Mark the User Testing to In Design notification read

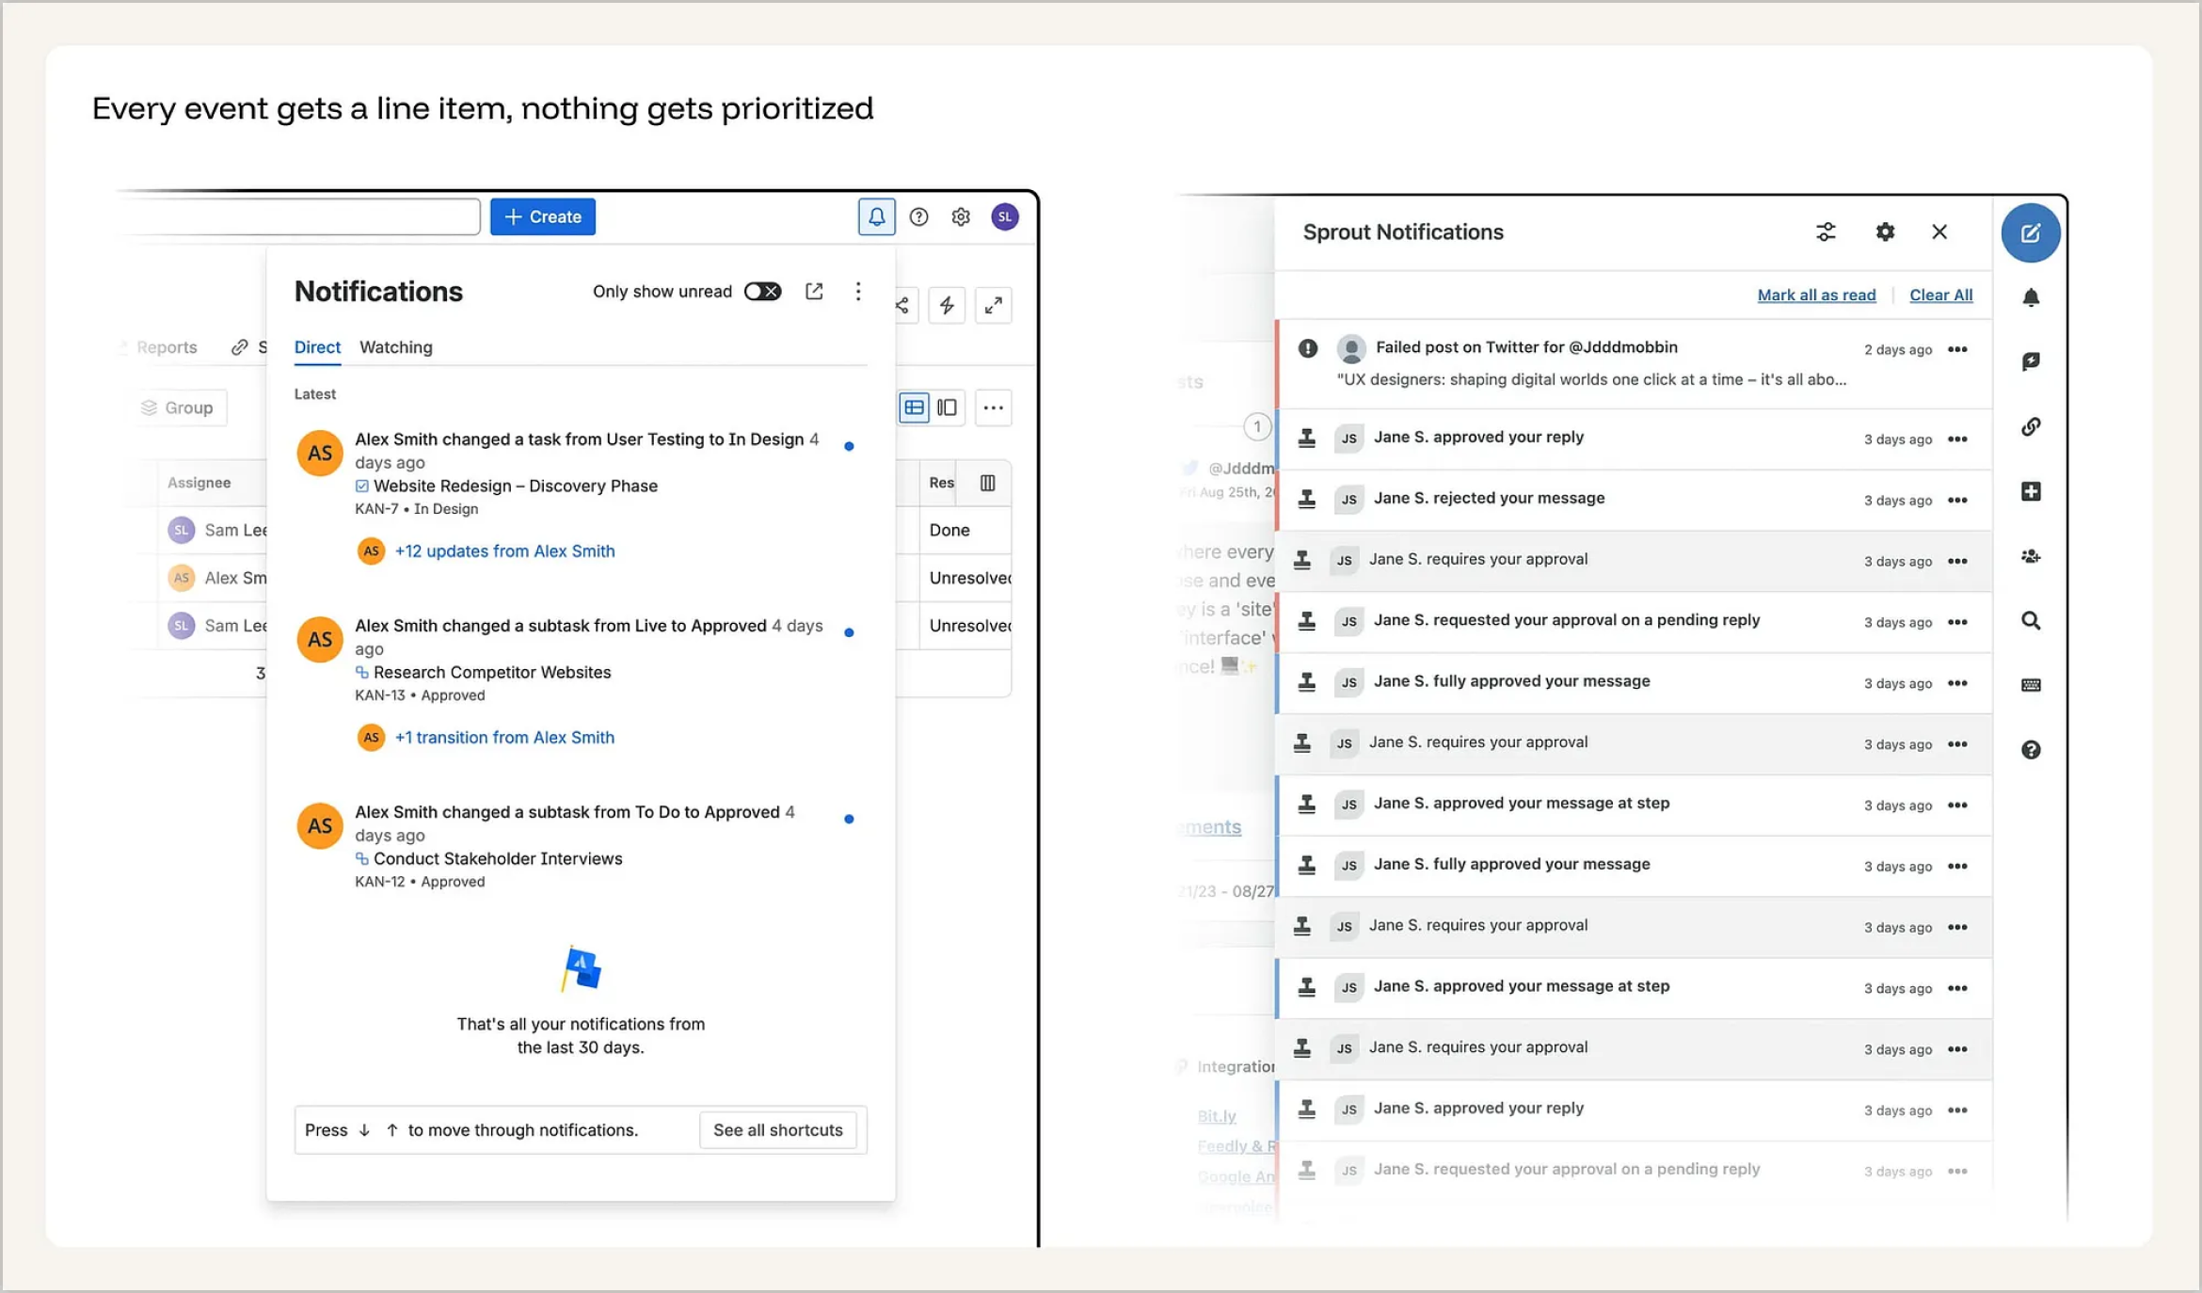(849, 447)
